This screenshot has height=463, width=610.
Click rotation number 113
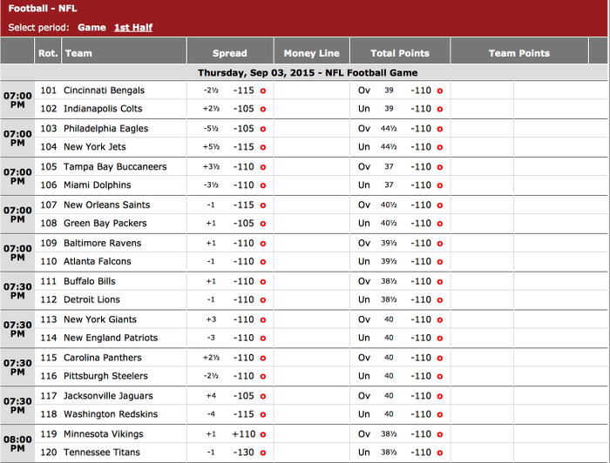[x=49, y=319]
